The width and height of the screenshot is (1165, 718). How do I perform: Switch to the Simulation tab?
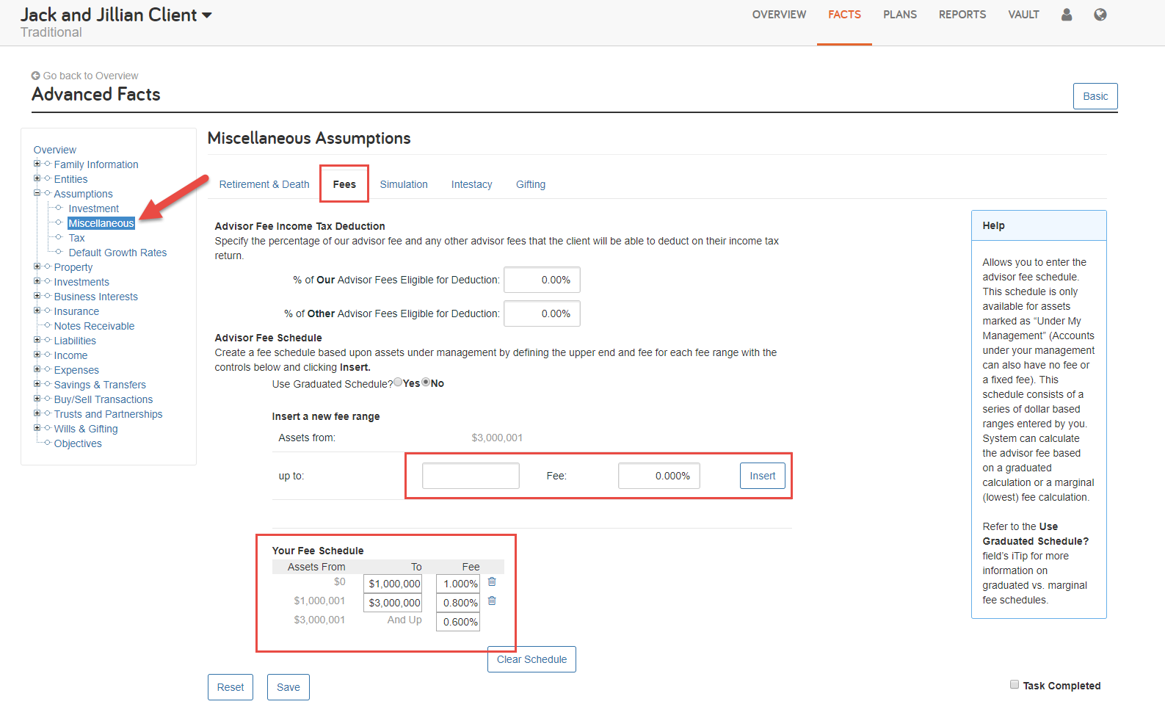[x=404, y=184]
